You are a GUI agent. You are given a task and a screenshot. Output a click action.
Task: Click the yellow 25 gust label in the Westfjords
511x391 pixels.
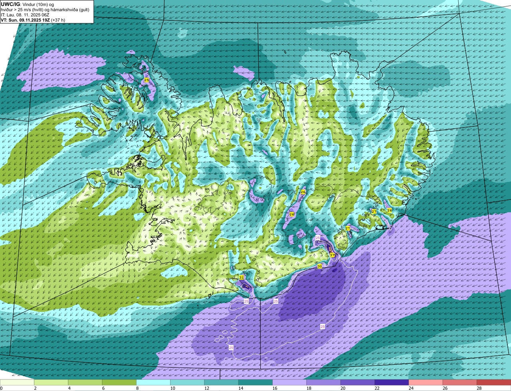click(x=147, y=80)
